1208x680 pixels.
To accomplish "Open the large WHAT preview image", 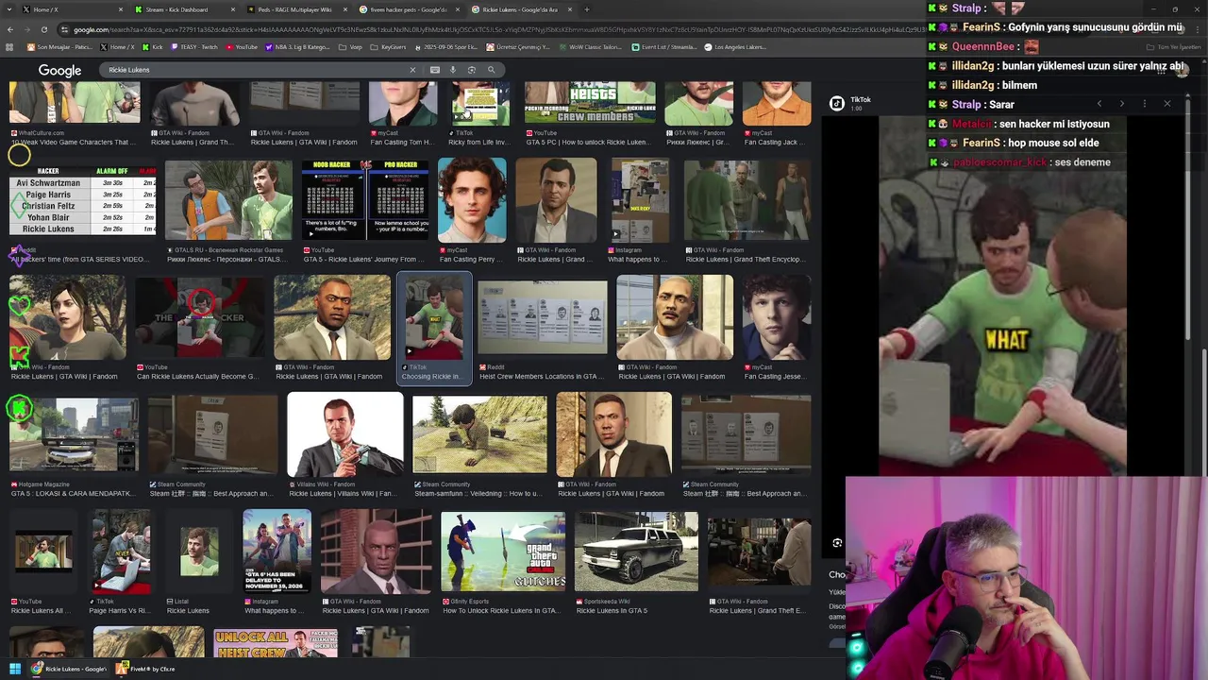I will coord(1002,296).
